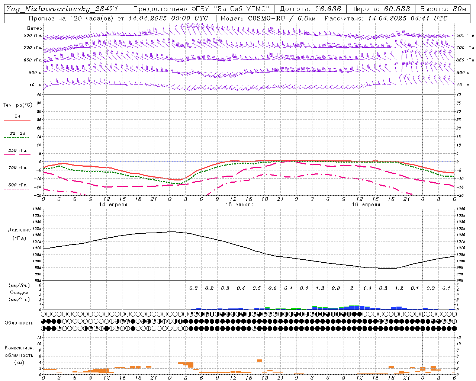This screenshot has width=476, height=381.
Task: Click the Рассчитано: 14.04.2025 04:41 UTC timestamp
Action: (x=386, y=18)
